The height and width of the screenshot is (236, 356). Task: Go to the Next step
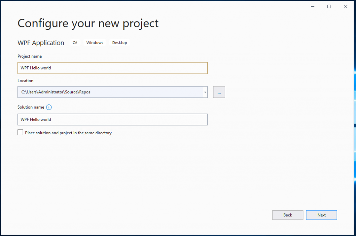(321, 215)
